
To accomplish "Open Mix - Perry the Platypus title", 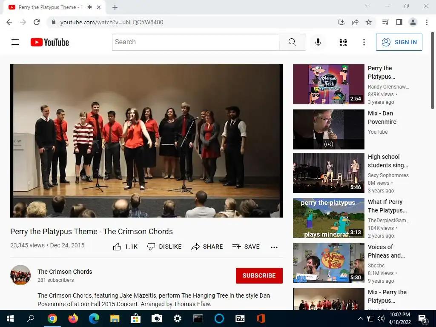I will click(x=387, y=296).
